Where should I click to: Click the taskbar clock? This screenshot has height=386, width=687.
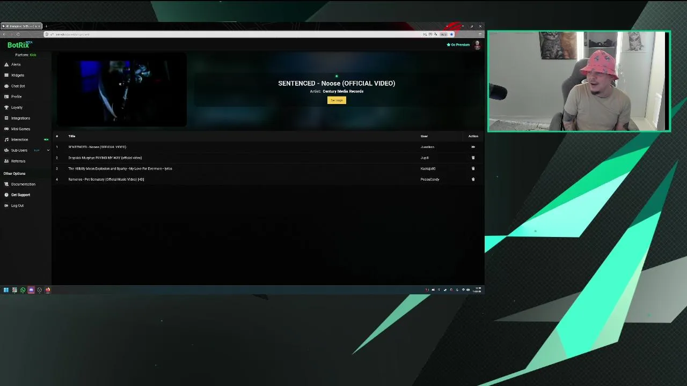[x=477, y=290]
